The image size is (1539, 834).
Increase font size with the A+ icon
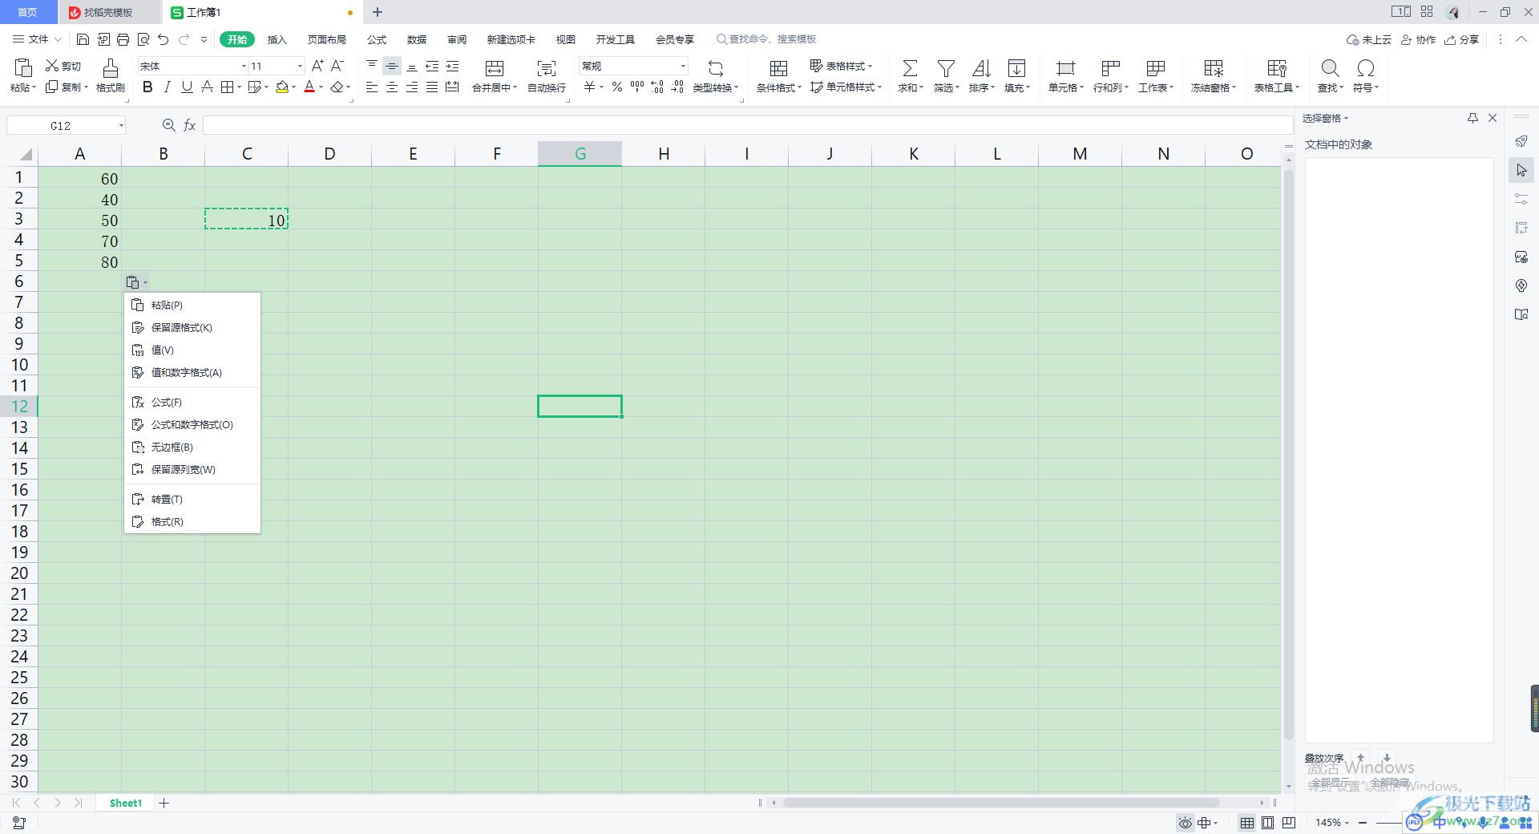click(x=318, y=66)
